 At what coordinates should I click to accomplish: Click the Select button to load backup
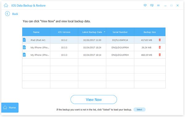pos(139,110)
